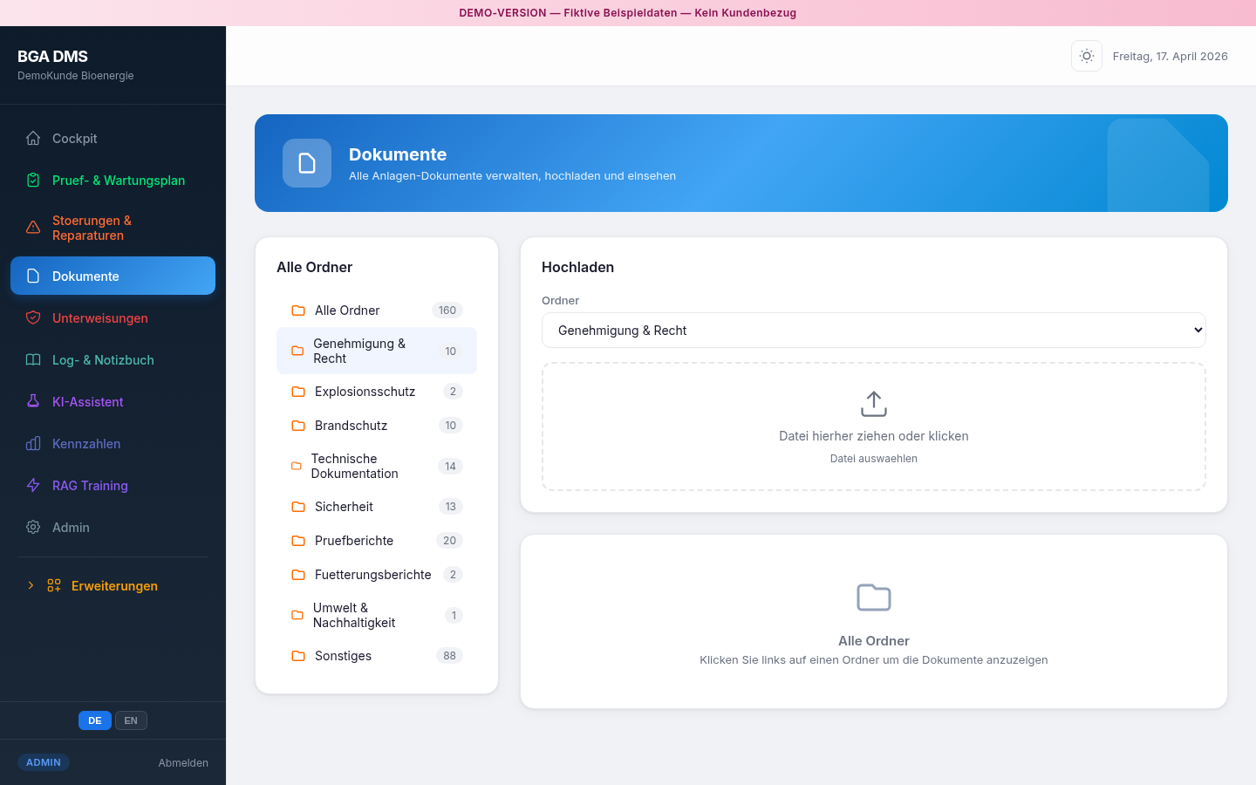Click the Log- & Notizbuch book icon
The width and height of the screenshot is (1256, 785).
click(33, 360)
